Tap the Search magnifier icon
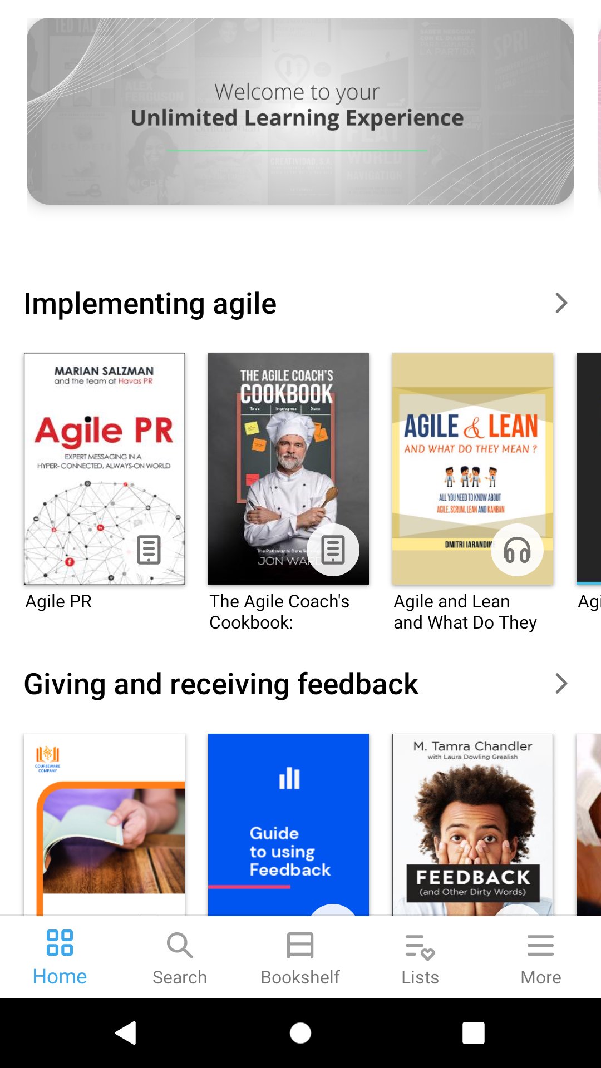Screen dimensions: 601x1068 [x=180, y=945]
